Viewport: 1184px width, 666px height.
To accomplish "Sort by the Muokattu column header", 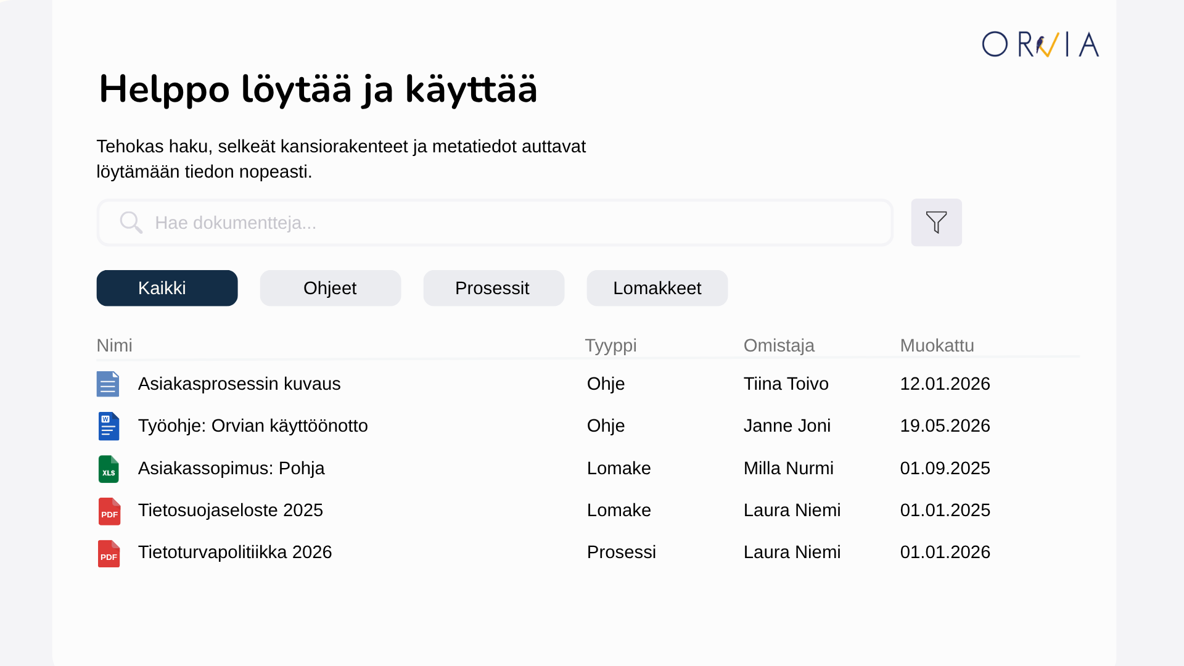I will tap(937, 345).
